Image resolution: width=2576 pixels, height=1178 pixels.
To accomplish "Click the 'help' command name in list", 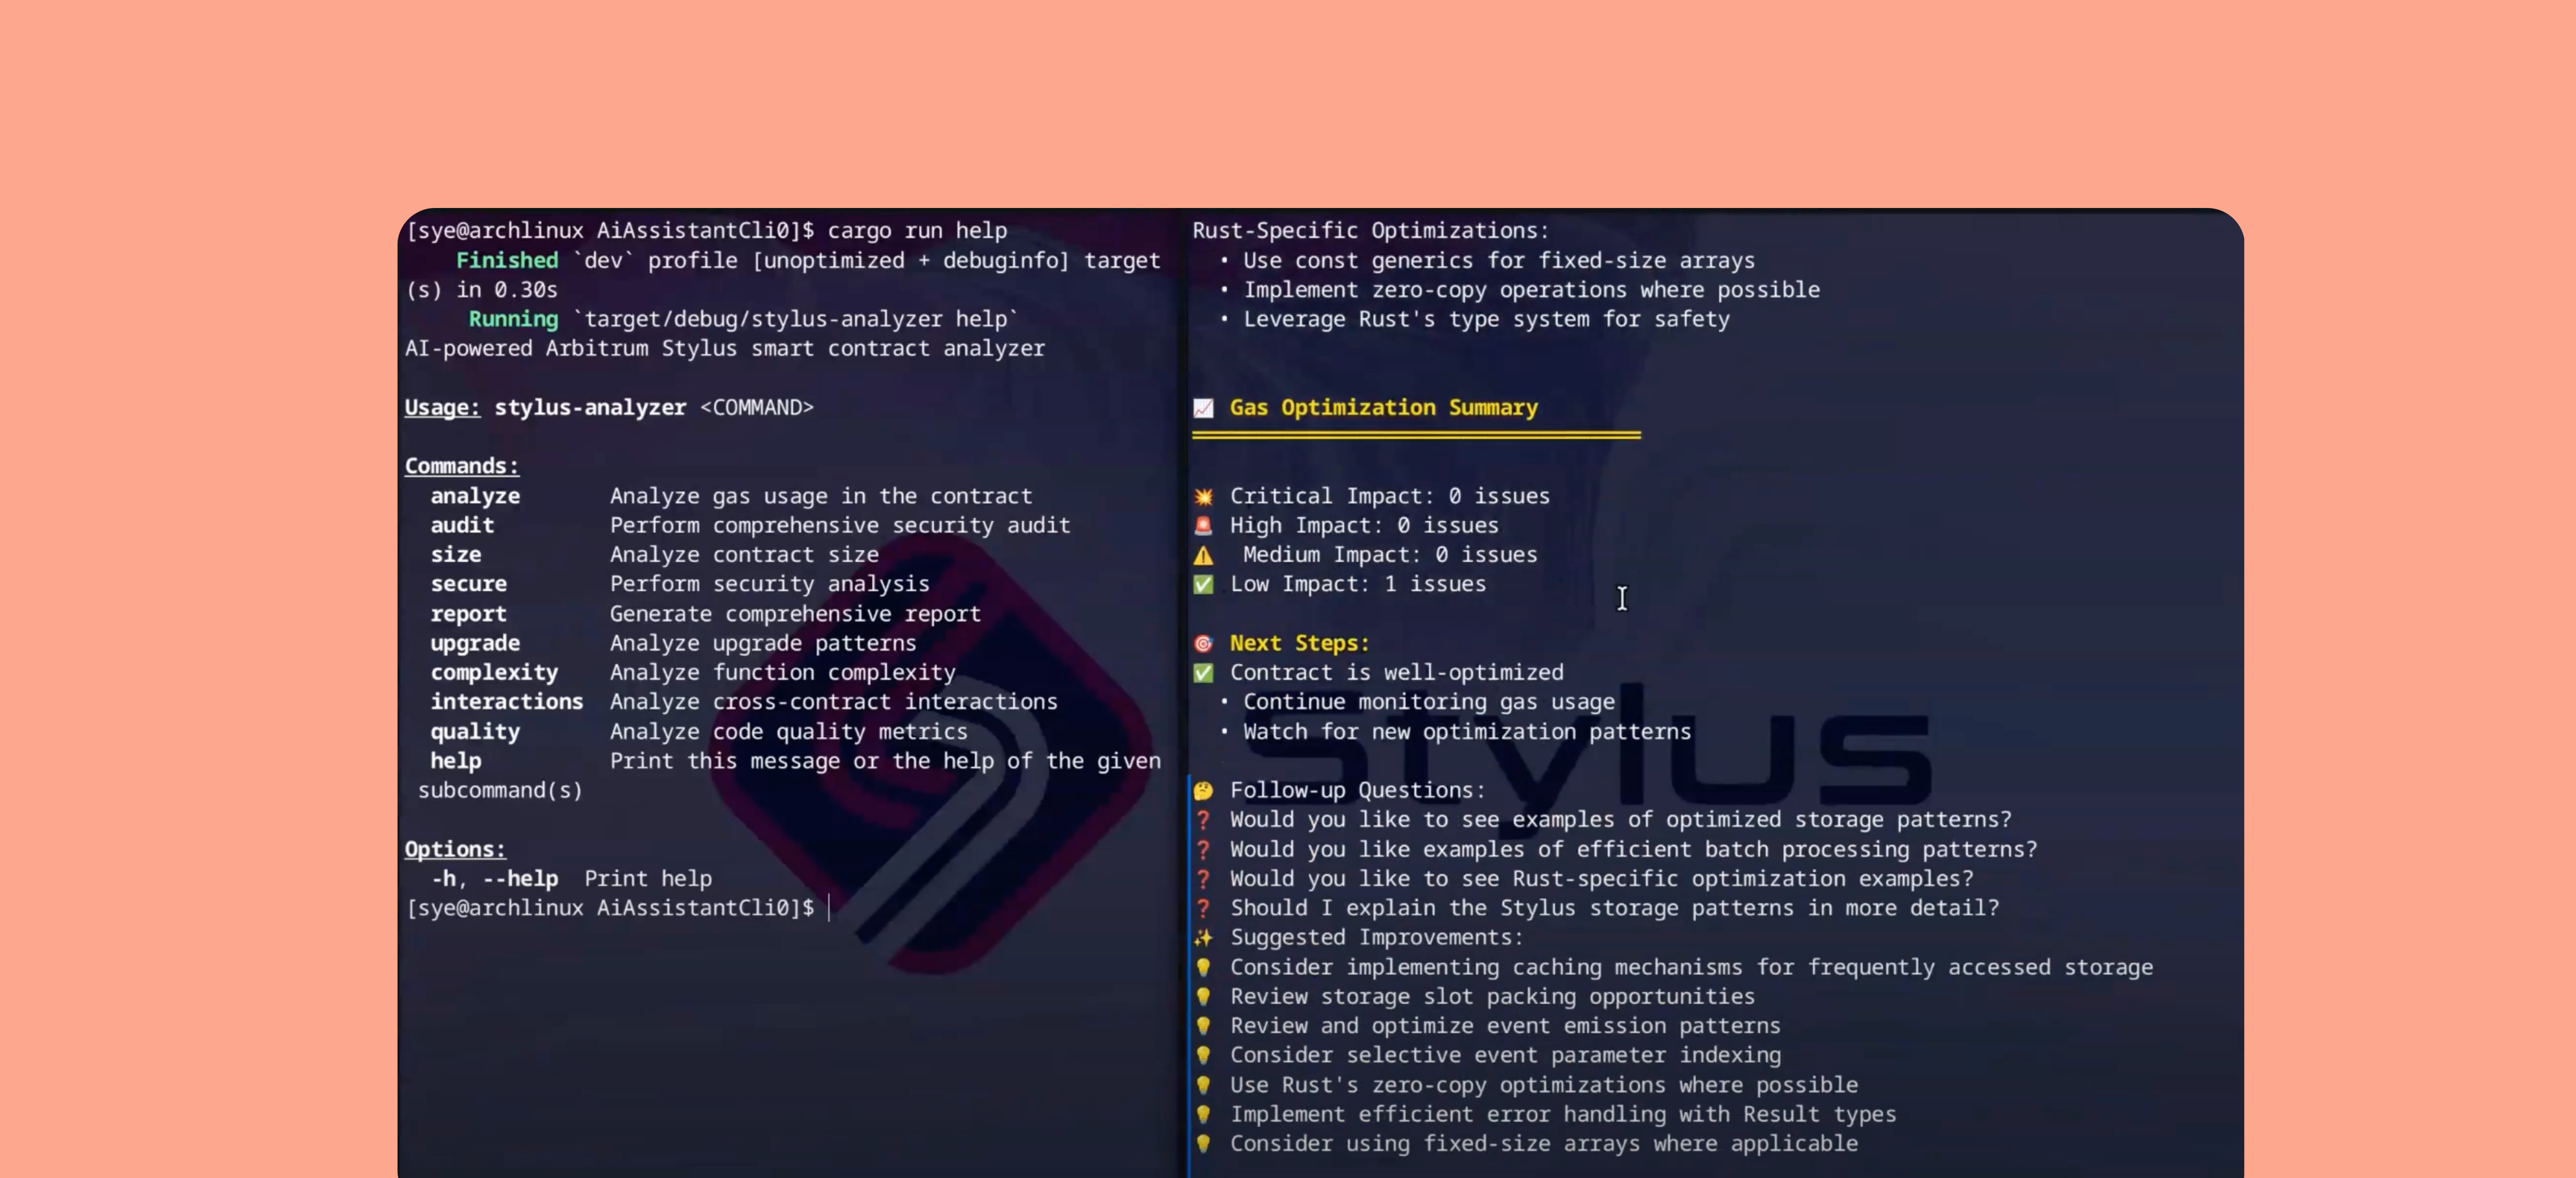I will point(456,761).
